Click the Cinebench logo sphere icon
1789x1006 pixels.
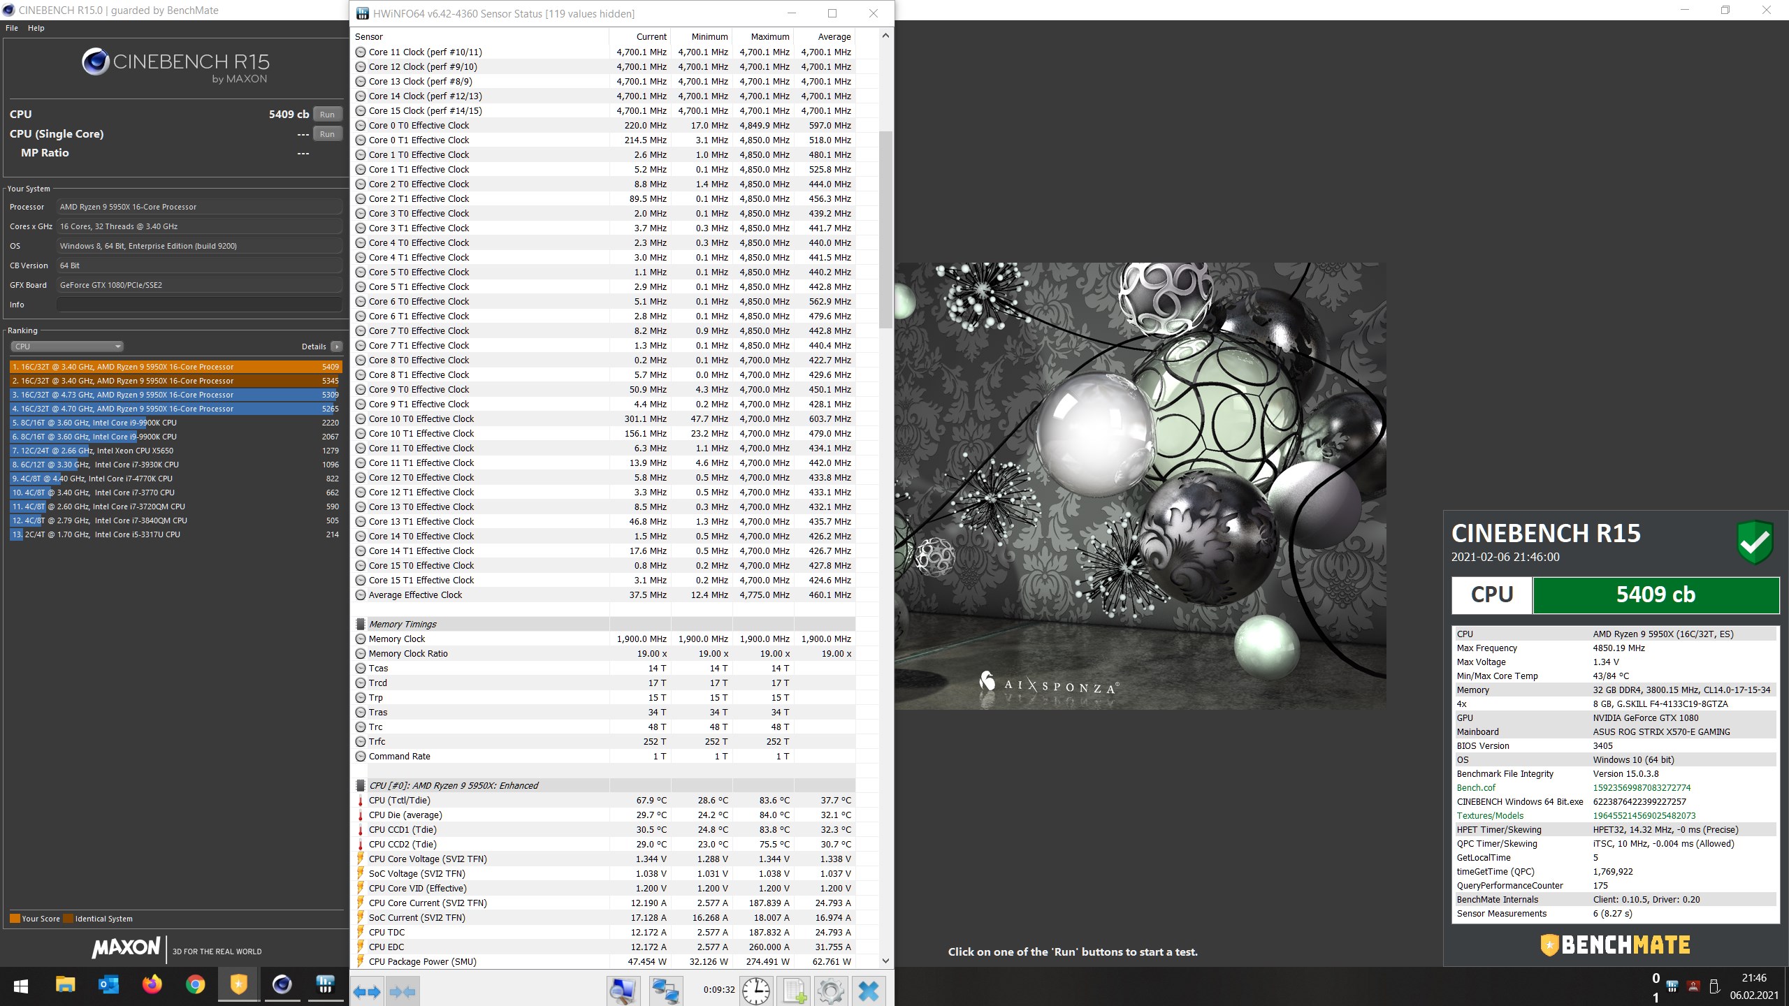click(95, 61)
